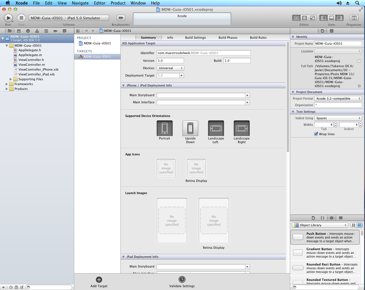The width and height of the screenshot is (365, 290).
Task: Click the Run button
Action: tap(8, 18)
